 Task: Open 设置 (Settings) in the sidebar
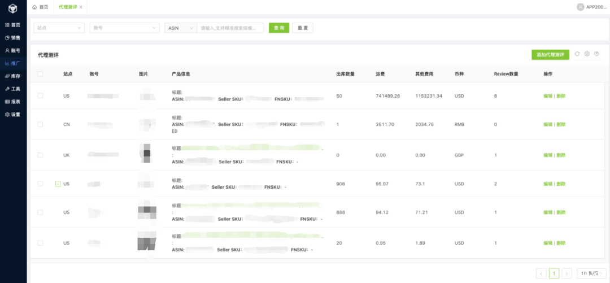pos(12,115)
